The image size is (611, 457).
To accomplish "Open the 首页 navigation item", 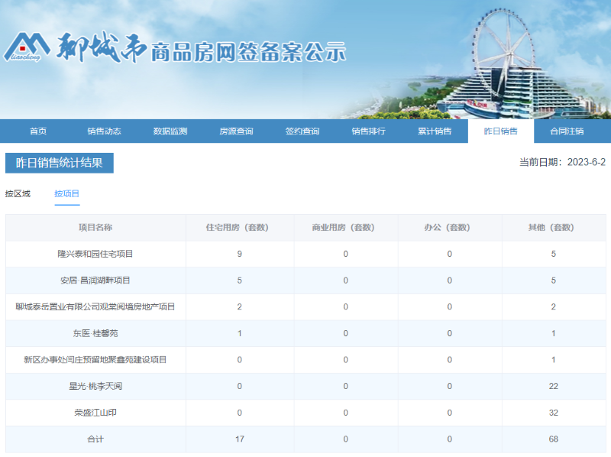I will click(38, 131).
